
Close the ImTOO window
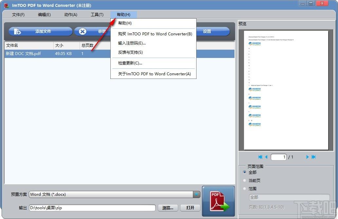[322, 4]
